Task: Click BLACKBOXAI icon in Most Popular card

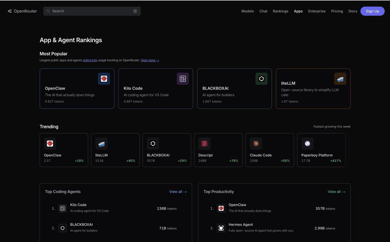Action: pyautogui.click(x=261, y=79)
